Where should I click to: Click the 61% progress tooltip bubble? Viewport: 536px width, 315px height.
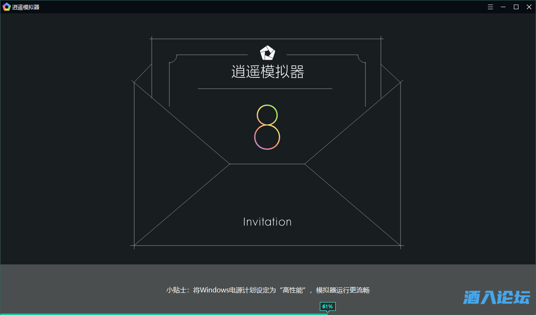pyautogui.click(x=327, y=306)
